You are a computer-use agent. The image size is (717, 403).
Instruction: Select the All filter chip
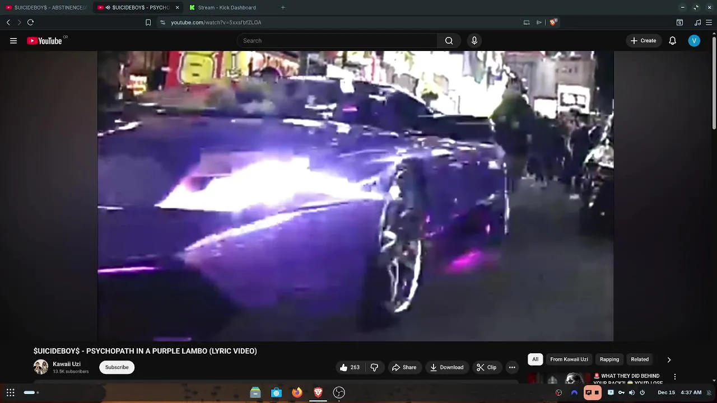535,359
